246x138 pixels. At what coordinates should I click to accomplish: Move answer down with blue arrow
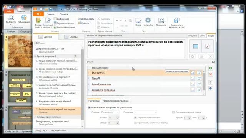[x=211, y=89]
